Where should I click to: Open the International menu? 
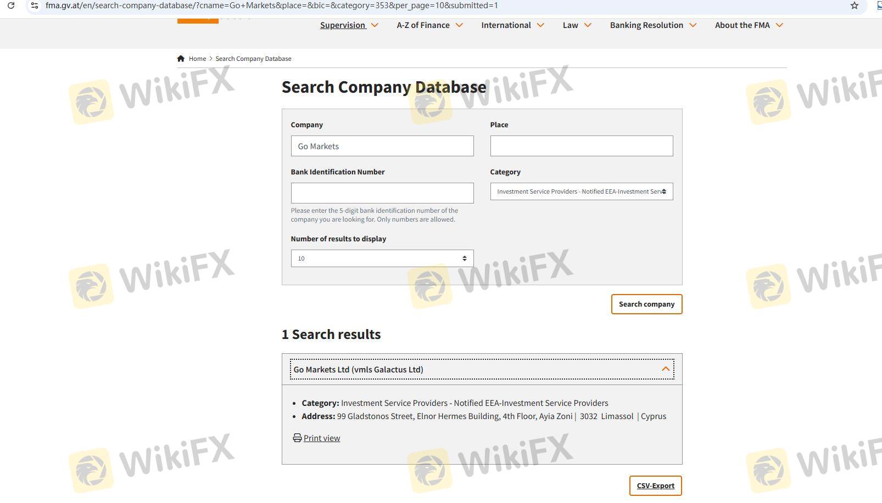click(512, 25)
